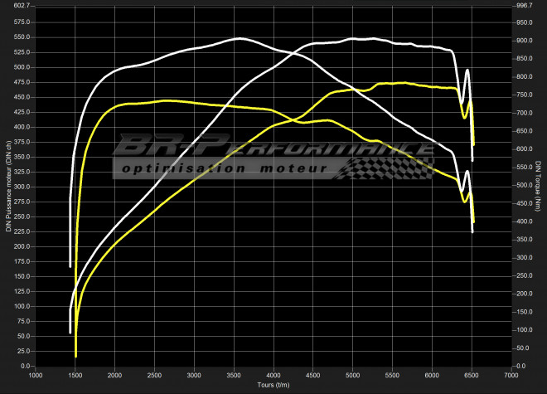
Task: Click the 1000 tick on the x-axis
Action: [36, 375]
